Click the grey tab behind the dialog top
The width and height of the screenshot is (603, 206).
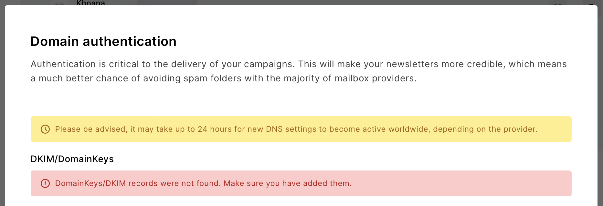click(167, 3)
